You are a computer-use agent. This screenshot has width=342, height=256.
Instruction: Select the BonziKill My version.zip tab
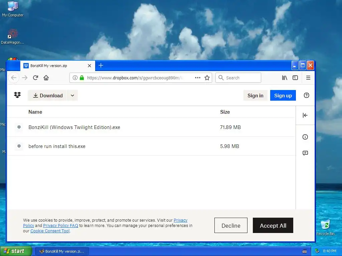click(57, 66)
